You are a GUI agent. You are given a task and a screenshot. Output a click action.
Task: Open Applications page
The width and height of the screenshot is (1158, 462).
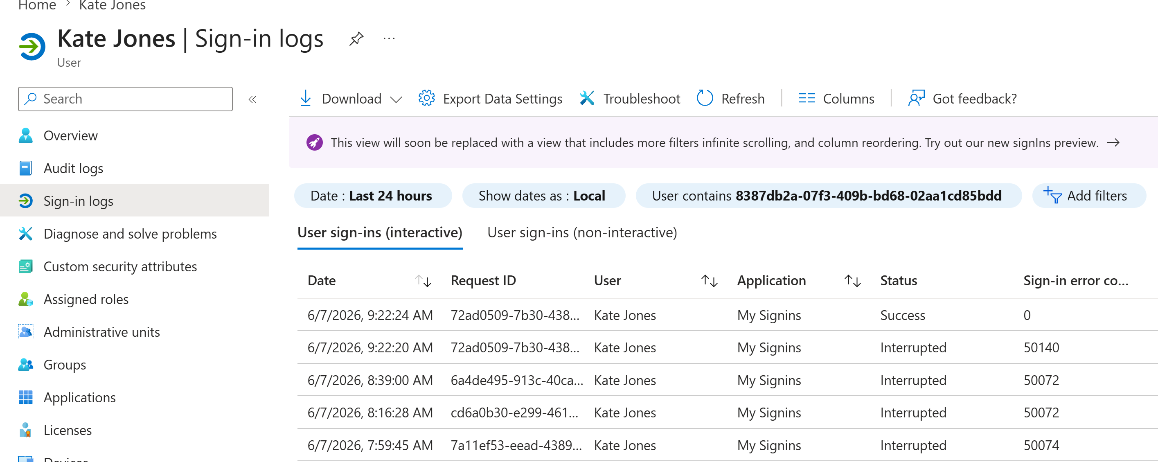tap(134, 397)
